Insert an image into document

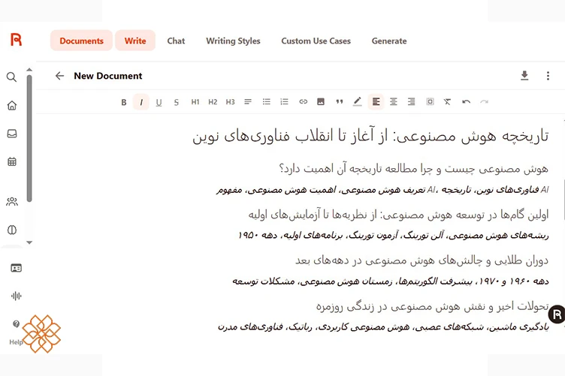[x=321, y=102]
